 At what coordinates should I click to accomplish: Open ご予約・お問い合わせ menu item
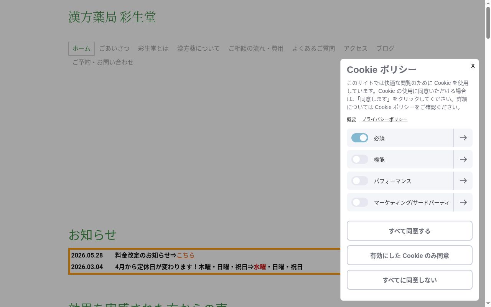[x=103, y=62]
